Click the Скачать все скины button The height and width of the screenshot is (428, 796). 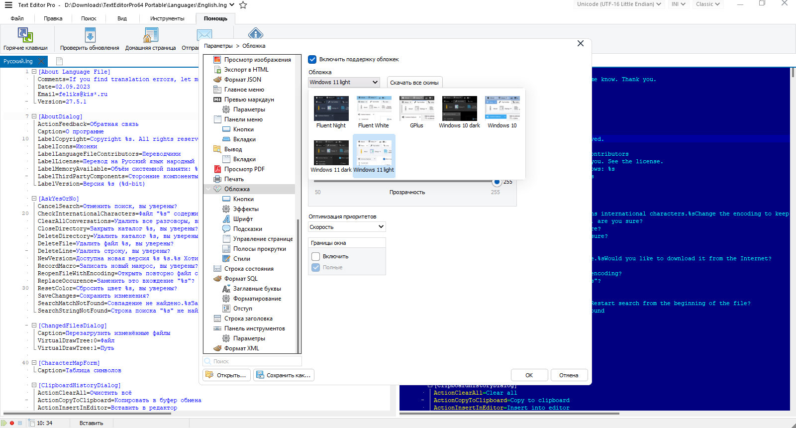coord(414,83)
